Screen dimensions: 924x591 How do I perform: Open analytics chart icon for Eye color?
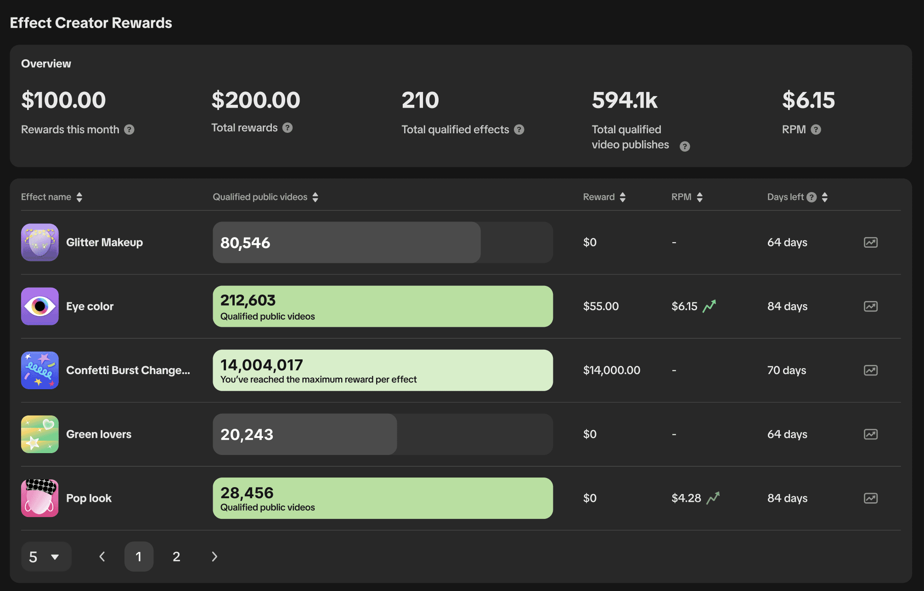(870, 306)
